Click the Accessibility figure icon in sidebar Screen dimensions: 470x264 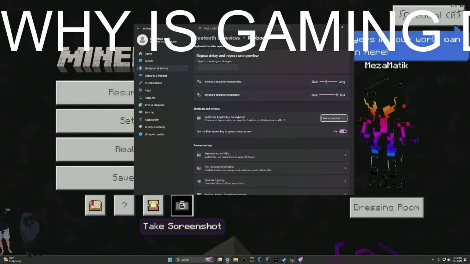[141, 120]
